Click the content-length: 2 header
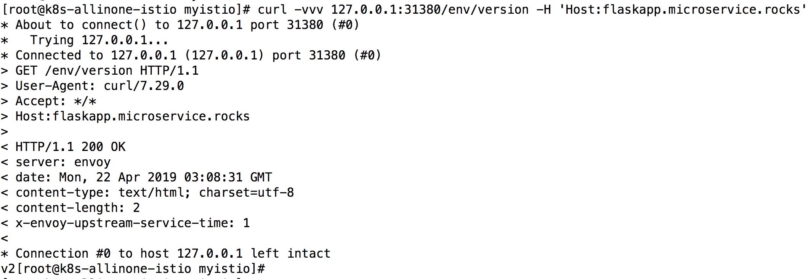 tap(71, 208)
